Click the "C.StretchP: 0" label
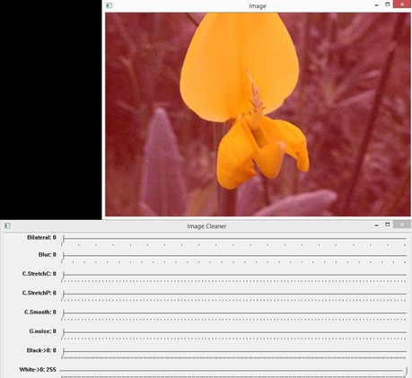 pos(39,293)
